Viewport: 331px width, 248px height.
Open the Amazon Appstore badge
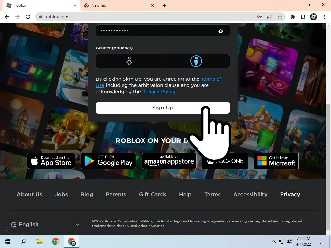[x=169, y=161]
